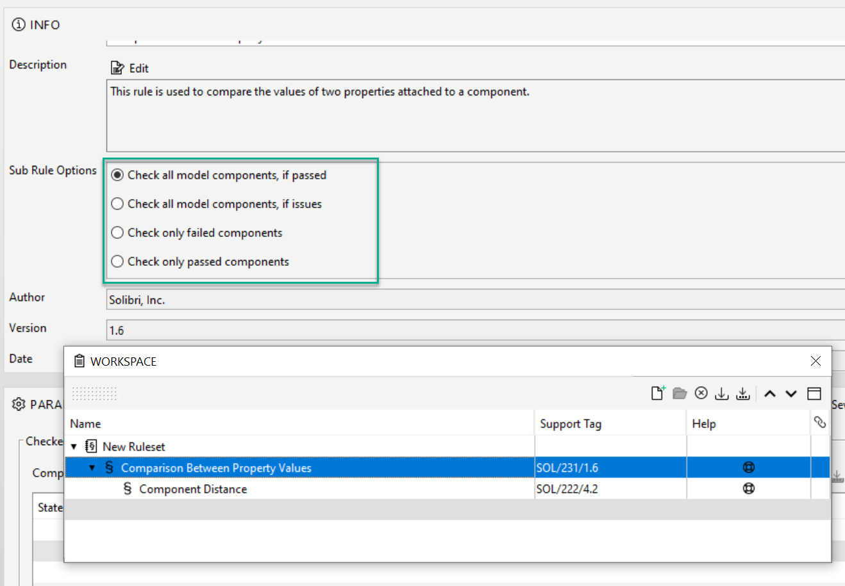The image size is (845, 586).
Task: Close the Workspace dialog
Action: (x=816, y=361)
